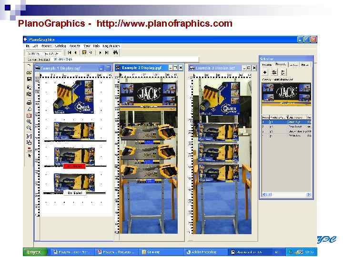Click the Quick Vise sign in Example 3
Image resolution: width=343 pixels, height=257 pixels.
tap(220, 99)
